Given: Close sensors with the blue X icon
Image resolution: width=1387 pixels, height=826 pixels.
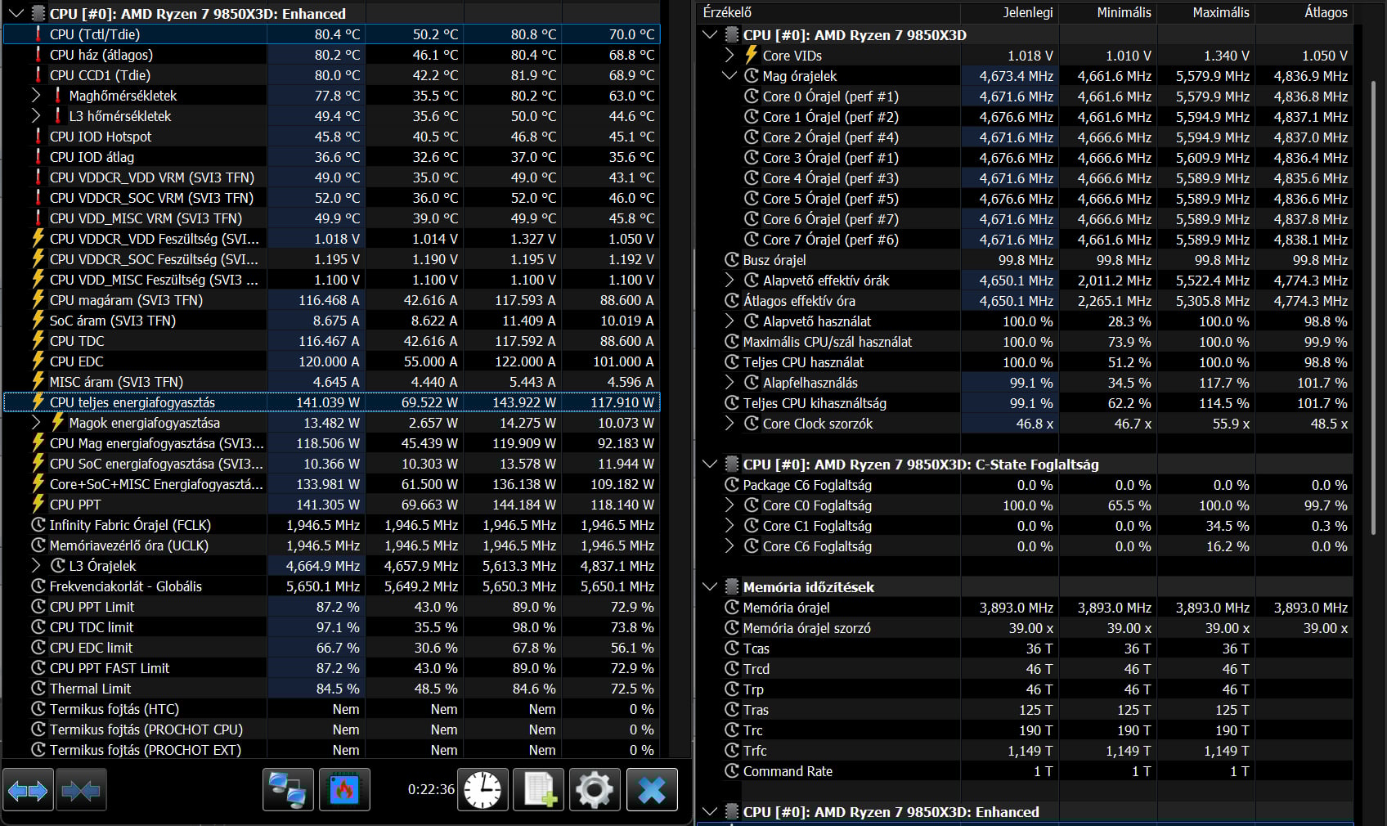Looking at the screenshot, I should click(652, 790).
